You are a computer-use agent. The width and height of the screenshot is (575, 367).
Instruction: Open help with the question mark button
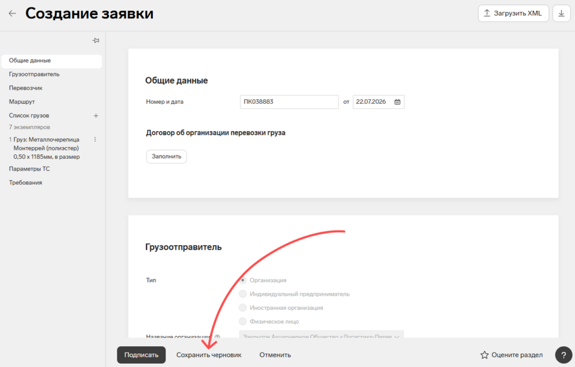(x=564, y=355)
